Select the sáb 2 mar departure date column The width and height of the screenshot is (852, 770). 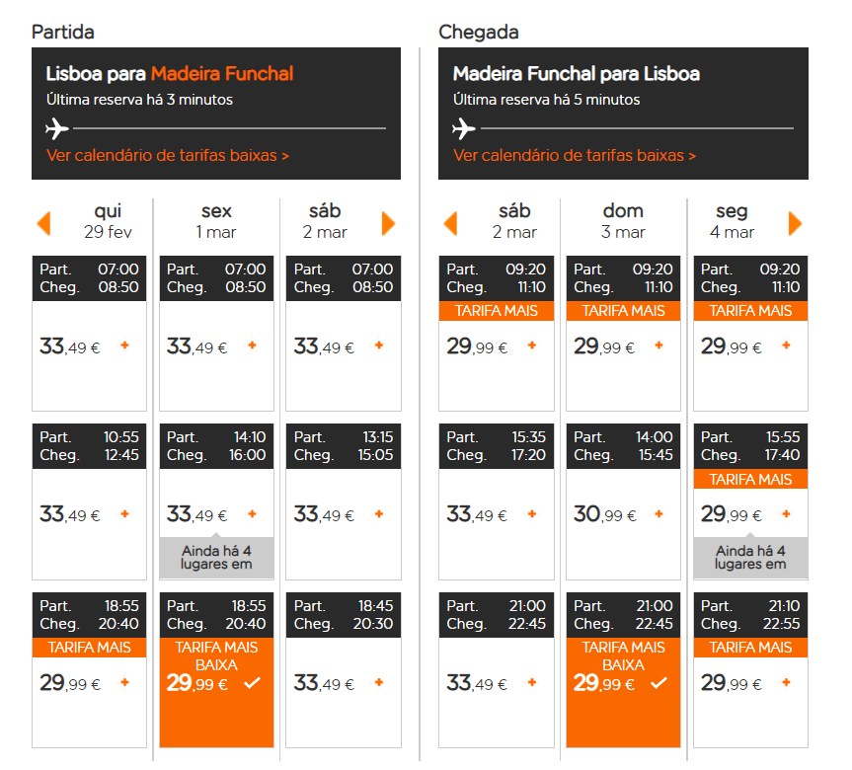click(x=325, y=221)
